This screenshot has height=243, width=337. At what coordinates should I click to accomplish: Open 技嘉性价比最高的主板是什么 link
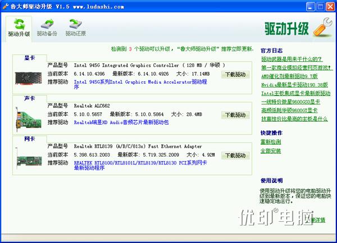click(294, 119)
